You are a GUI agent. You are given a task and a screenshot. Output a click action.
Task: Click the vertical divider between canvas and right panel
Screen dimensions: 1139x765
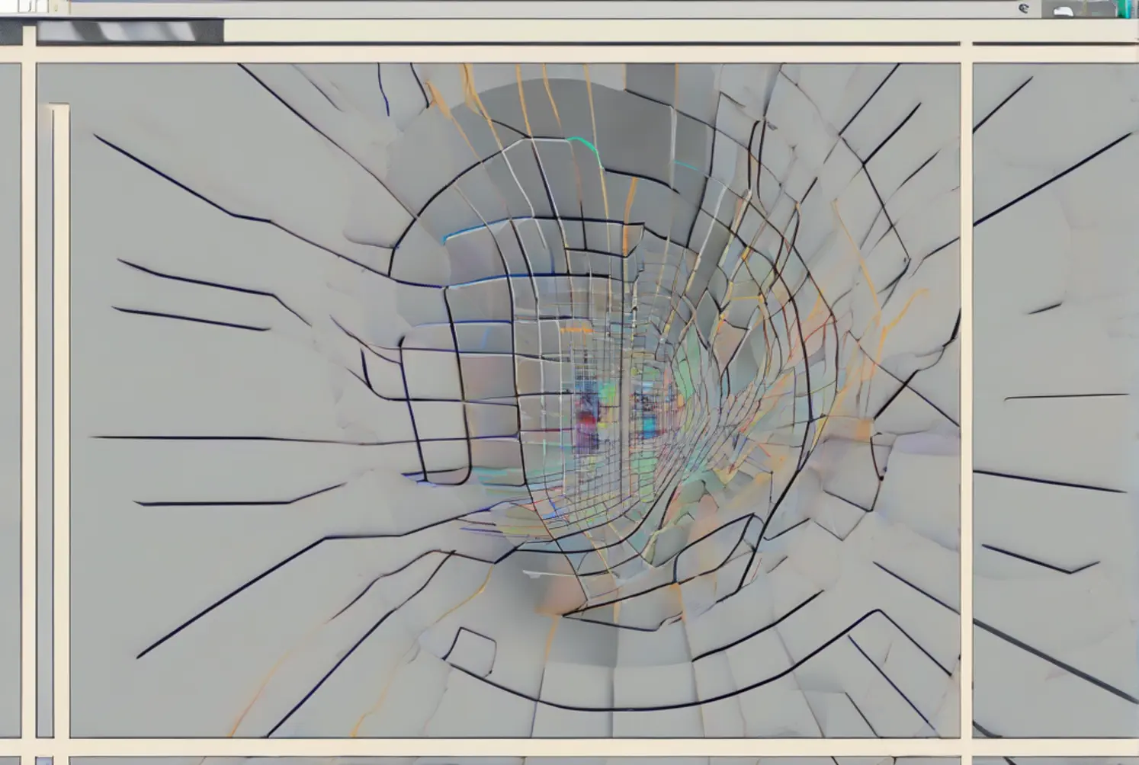click(966, 396)
